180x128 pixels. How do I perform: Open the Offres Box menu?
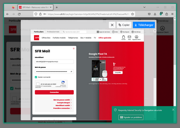tap(46, 38)
